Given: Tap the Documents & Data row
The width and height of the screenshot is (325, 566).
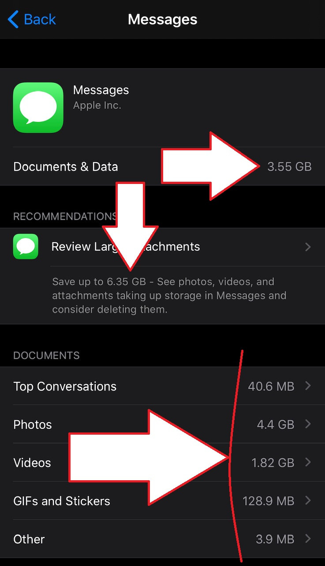Looking at the screenshot, I should [162, 167].
